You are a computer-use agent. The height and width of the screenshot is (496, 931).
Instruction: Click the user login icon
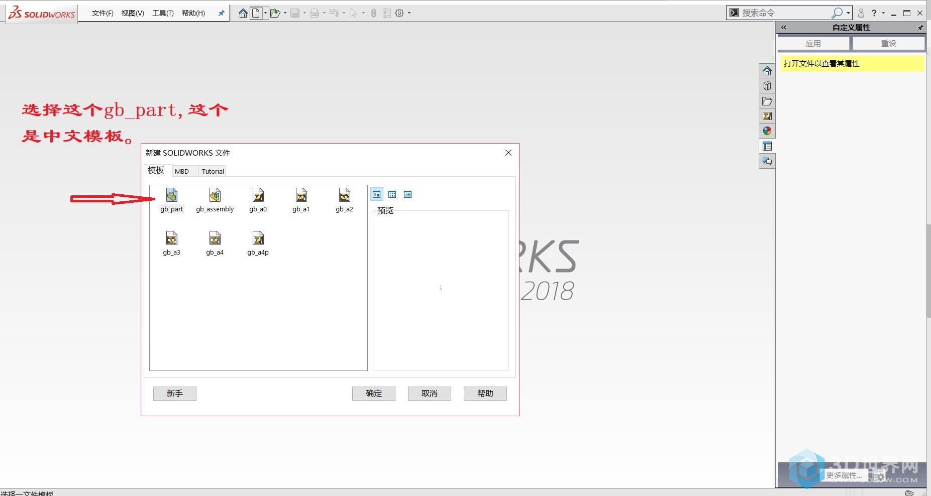(x=861, y=13)
